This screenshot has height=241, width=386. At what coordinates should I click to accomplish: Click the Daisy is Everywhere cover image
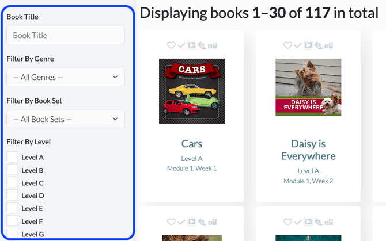tap(308, 87)
